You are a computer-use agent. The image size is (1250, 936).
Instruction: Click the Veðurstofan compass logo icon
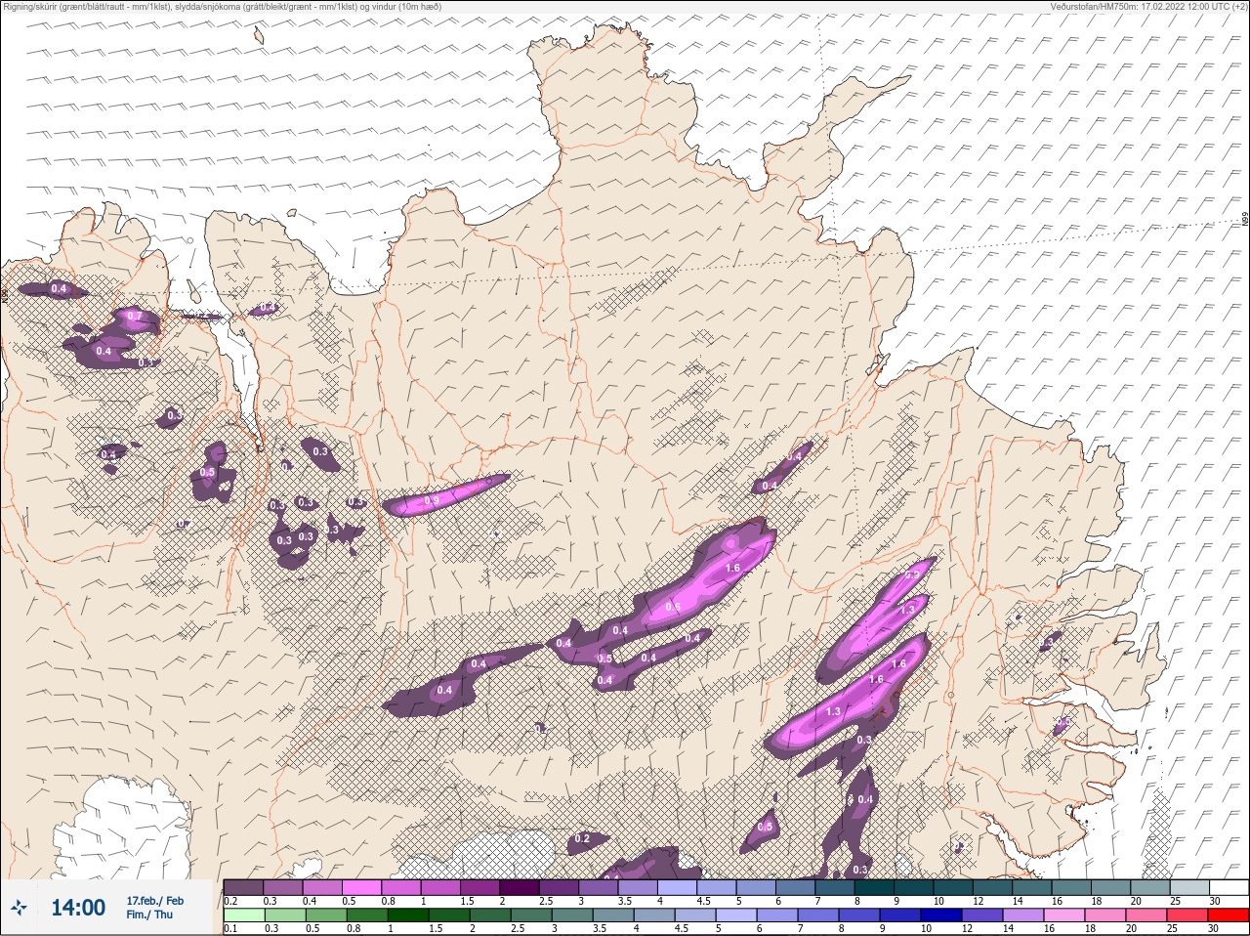[x=20, y=908]
